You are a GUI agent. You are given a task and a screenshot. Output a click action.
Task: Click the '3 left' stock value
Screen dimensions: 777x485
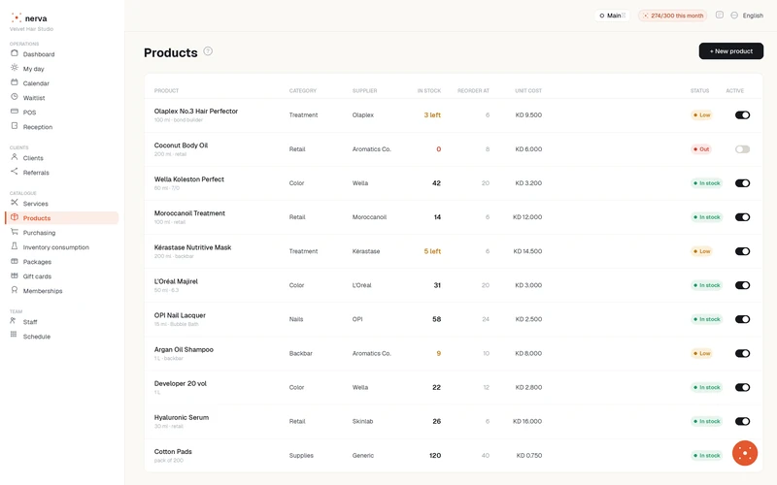[x=432, y=114]
